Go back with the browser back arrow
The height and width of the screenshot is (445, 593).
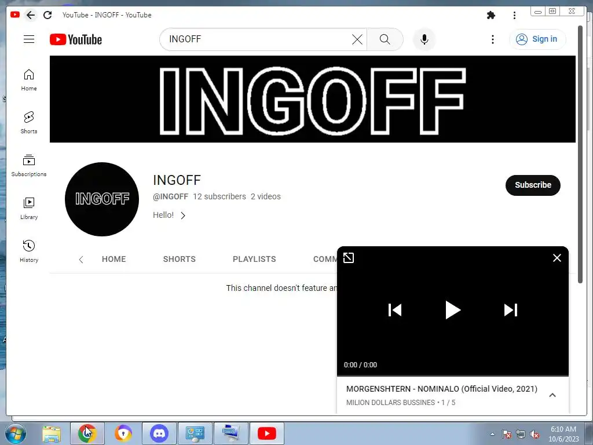[31, 15]
